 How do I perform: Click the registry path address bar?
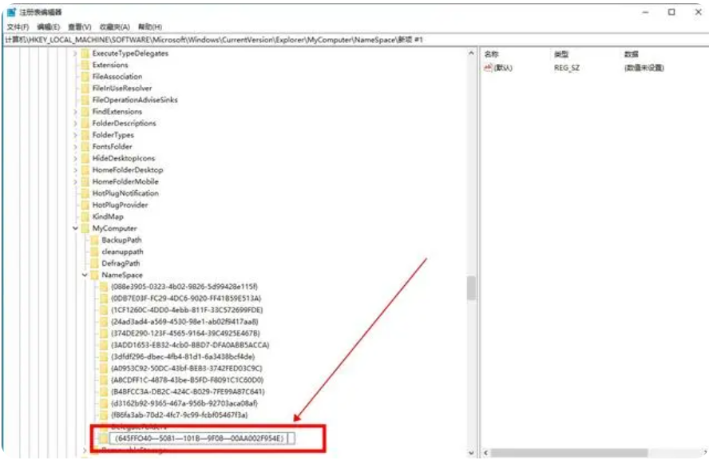pyautogui.click(x=357, y=40)
